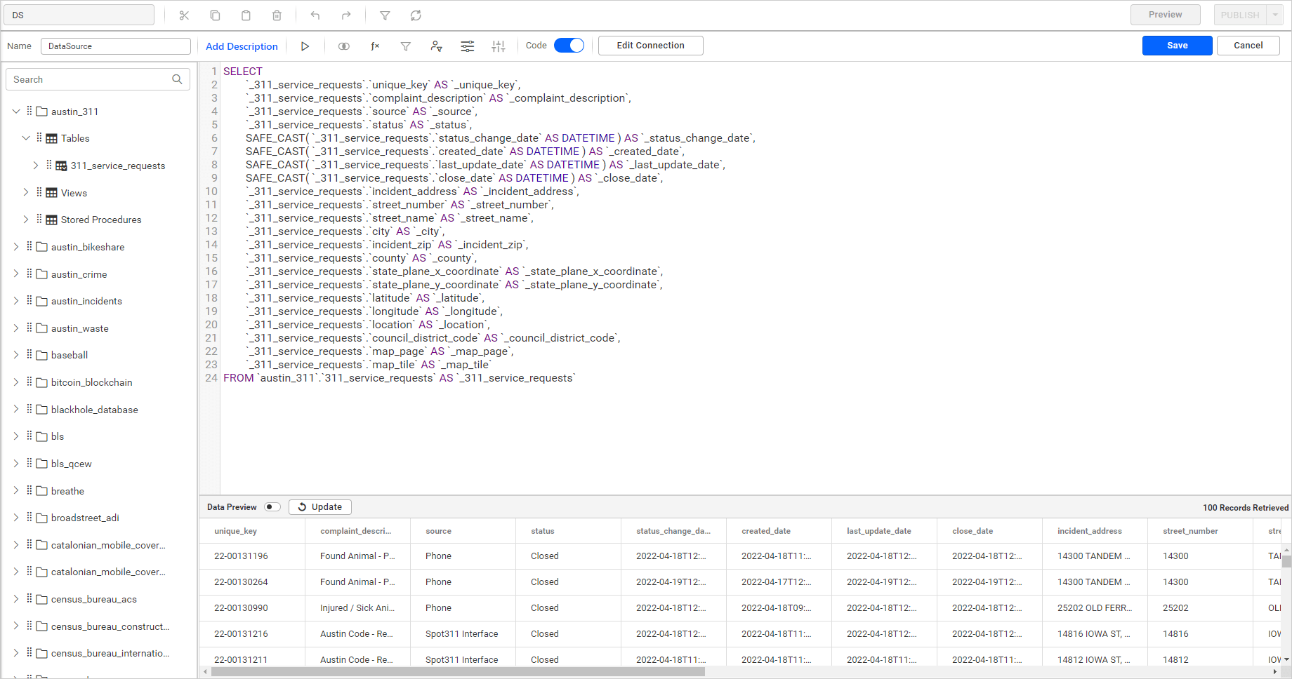This screenshot has width=1292, height=679.
Task: Click the Add Description link
Action: [242, 46]
